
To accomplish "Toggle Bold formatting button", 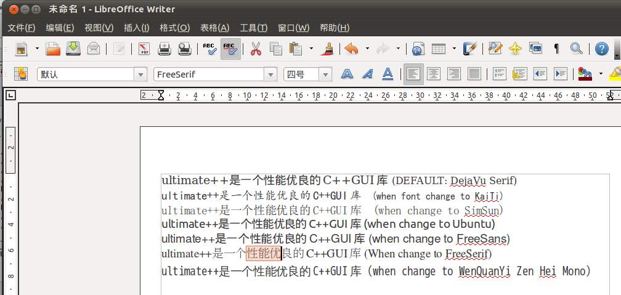I will (347, 75).
